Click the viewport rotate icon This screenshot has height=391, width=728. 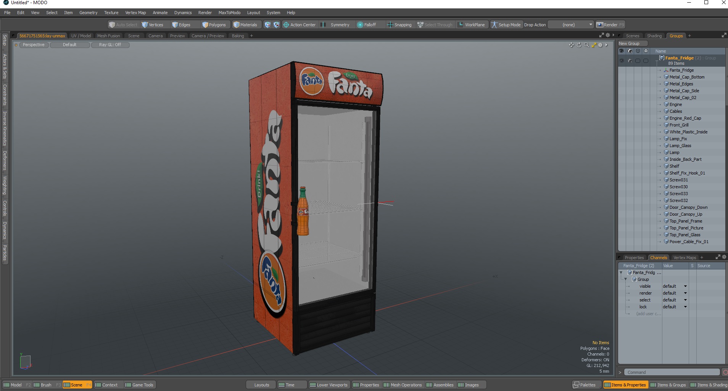click(x=579, y=45)
